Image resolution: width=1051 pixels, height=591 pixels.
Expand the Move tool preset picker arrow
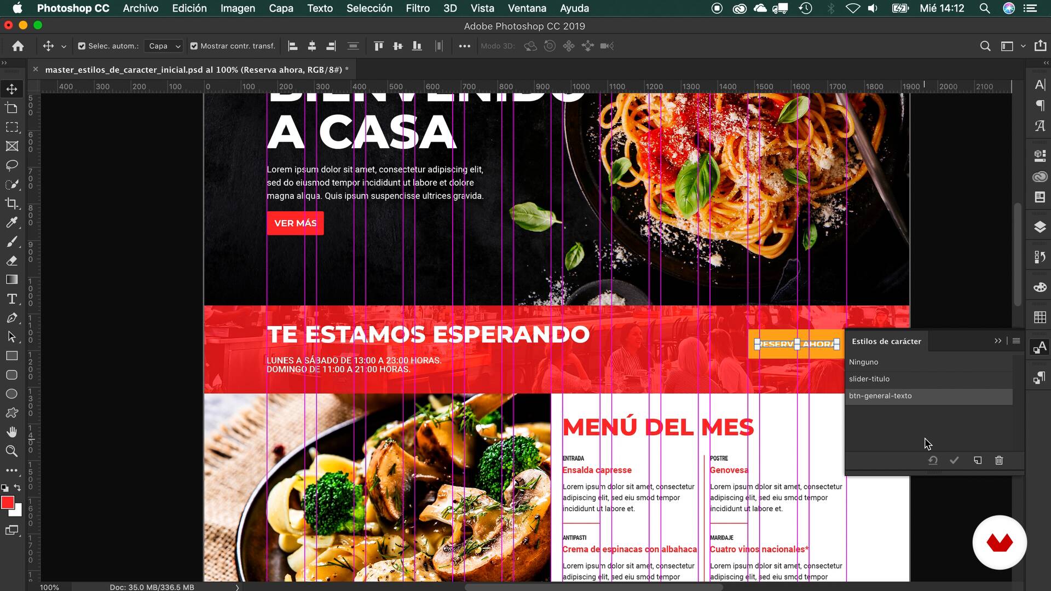63,47
